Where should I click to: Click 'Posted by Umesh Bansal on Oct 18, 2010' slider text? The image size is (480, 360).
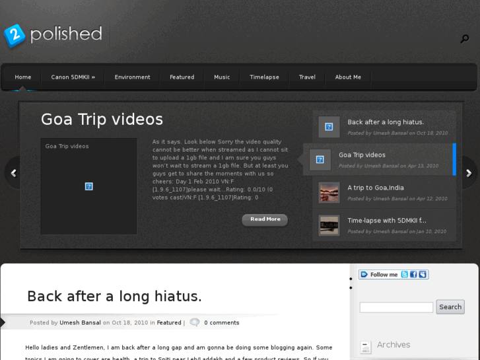(x=397, y=133)
